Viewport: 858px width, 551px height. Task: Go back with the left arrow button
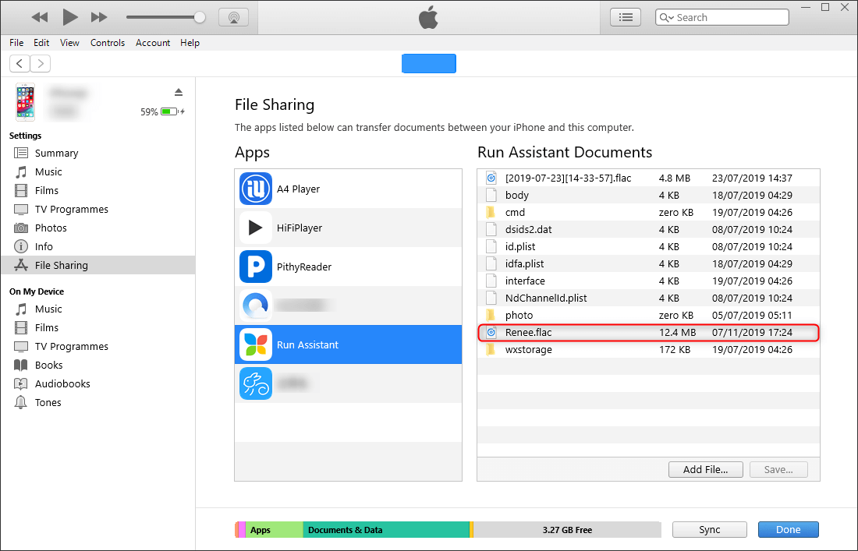point(19,63)
